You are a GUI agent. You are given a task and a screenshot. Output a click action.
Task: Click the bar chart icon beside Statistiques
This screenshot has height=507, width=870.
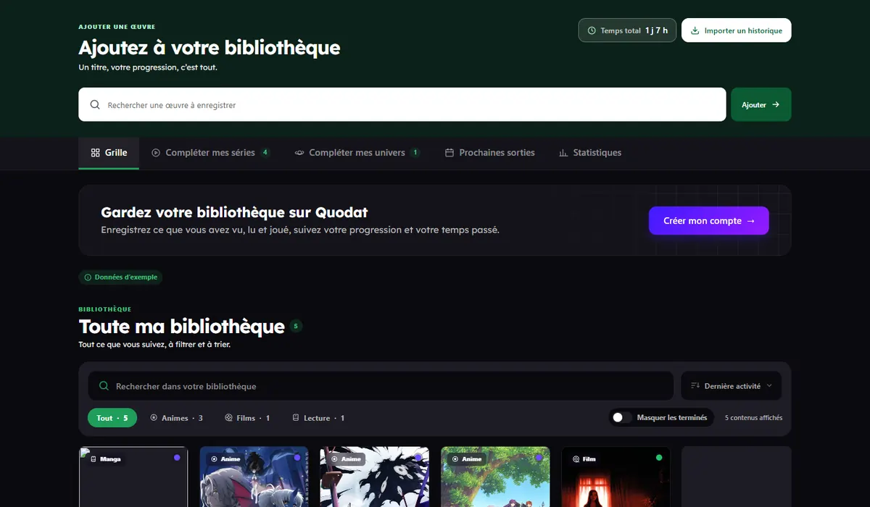pos(563,153)
